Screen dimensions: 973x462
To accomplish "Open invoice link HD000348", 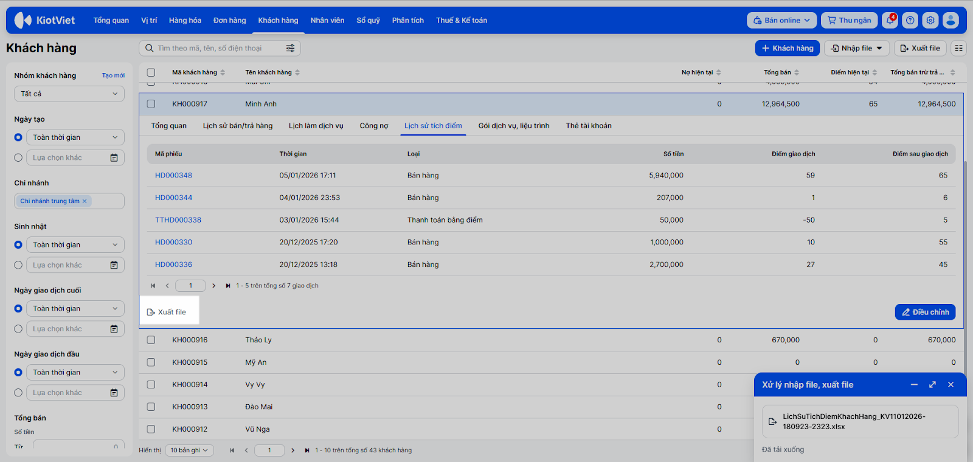I will [173, 175].
